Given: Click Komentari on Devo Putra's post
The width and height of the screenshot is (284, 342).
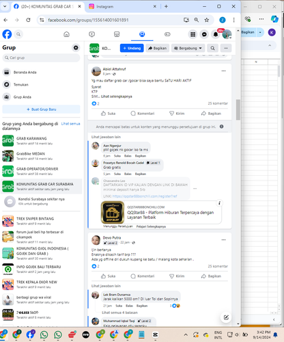Looking at the screenshot, I should (x=143, y=276).
